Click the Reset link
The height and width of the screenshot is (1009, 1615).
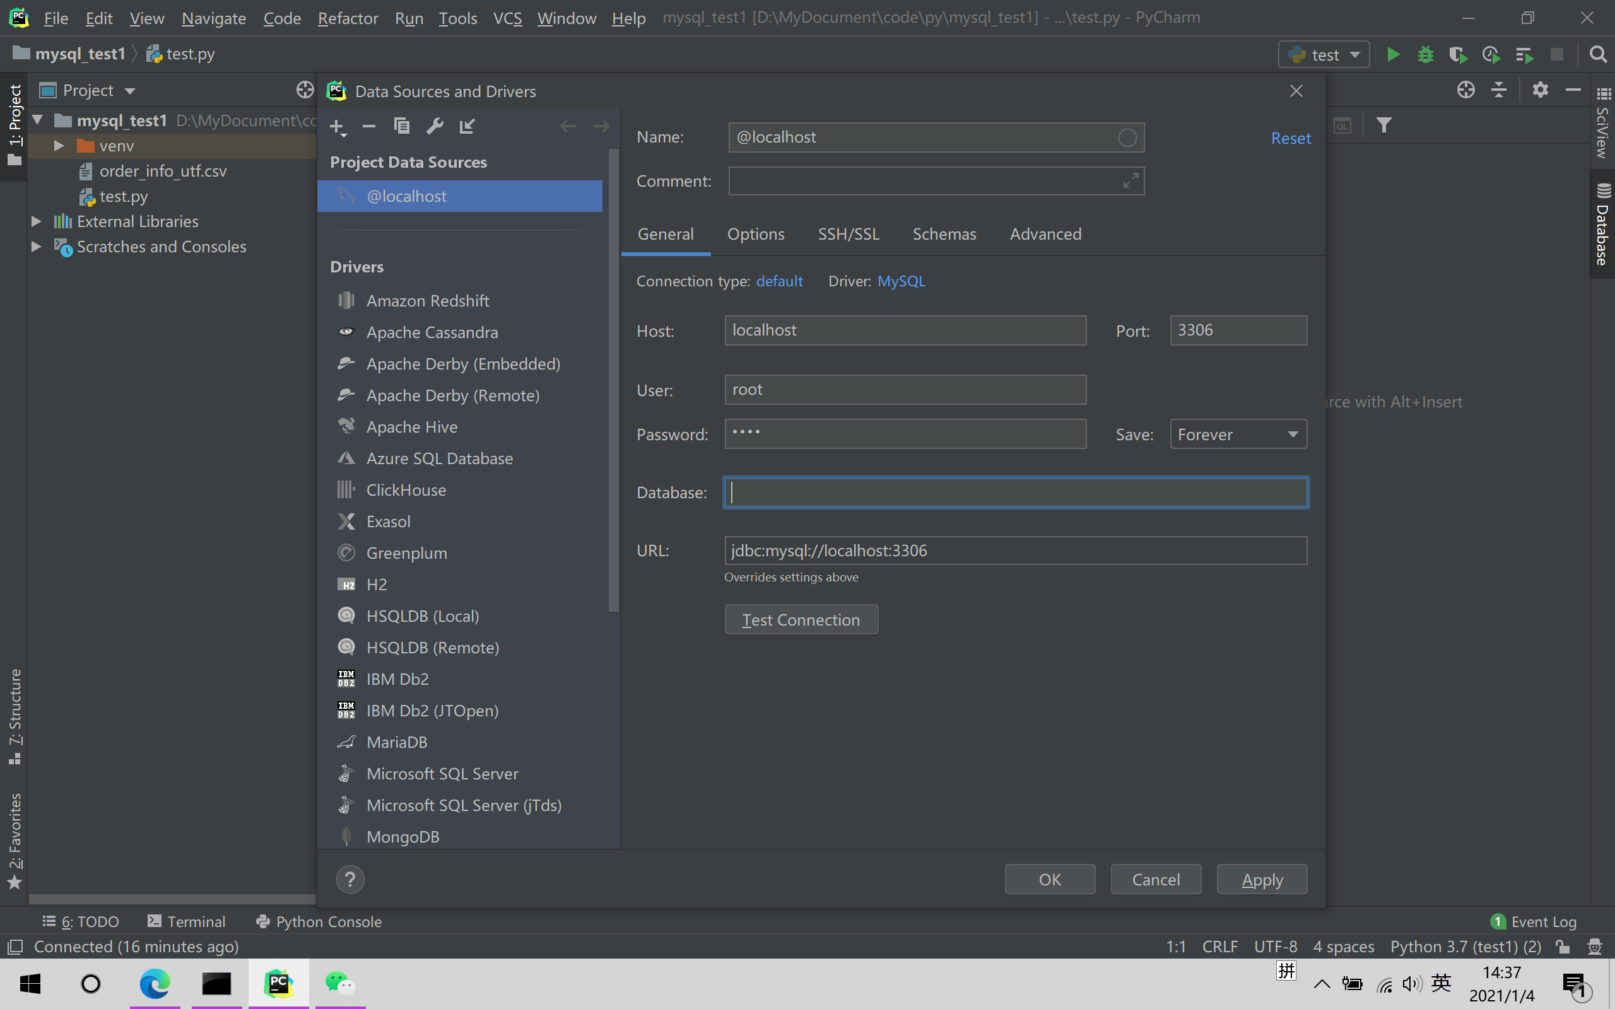(1291, 138)
